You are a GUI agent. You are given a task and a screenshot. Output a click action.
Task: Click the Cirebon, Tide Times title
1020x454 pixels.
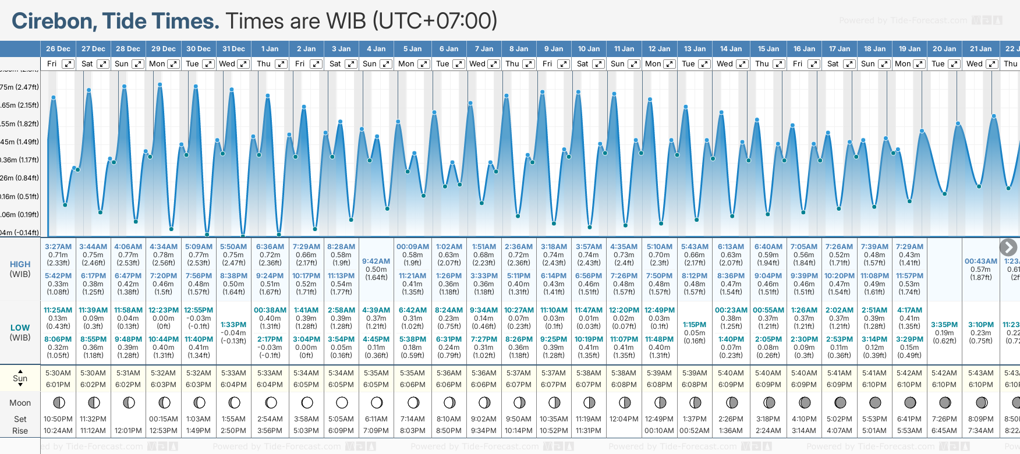(115, 22)
